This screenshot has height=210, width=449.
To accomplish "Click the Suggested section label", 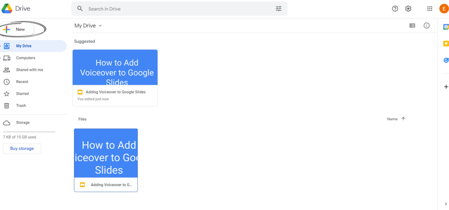I will pyautogui.click(x=85, y=42).
